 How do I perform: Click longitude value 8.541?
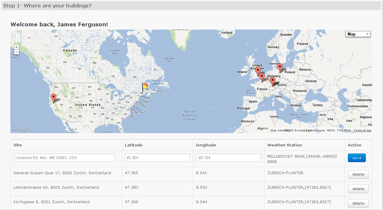pos(201,173)
